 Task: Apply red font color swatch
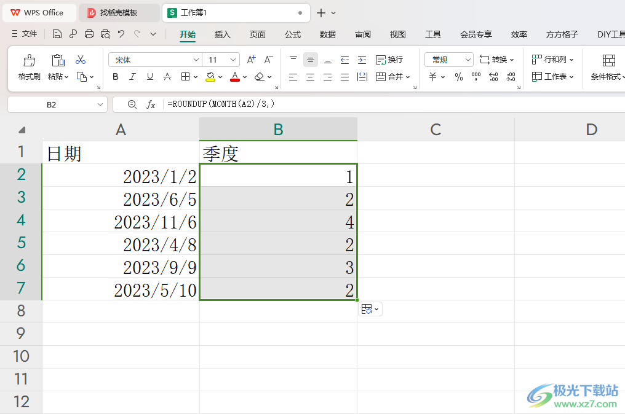[x=235, y=77]
